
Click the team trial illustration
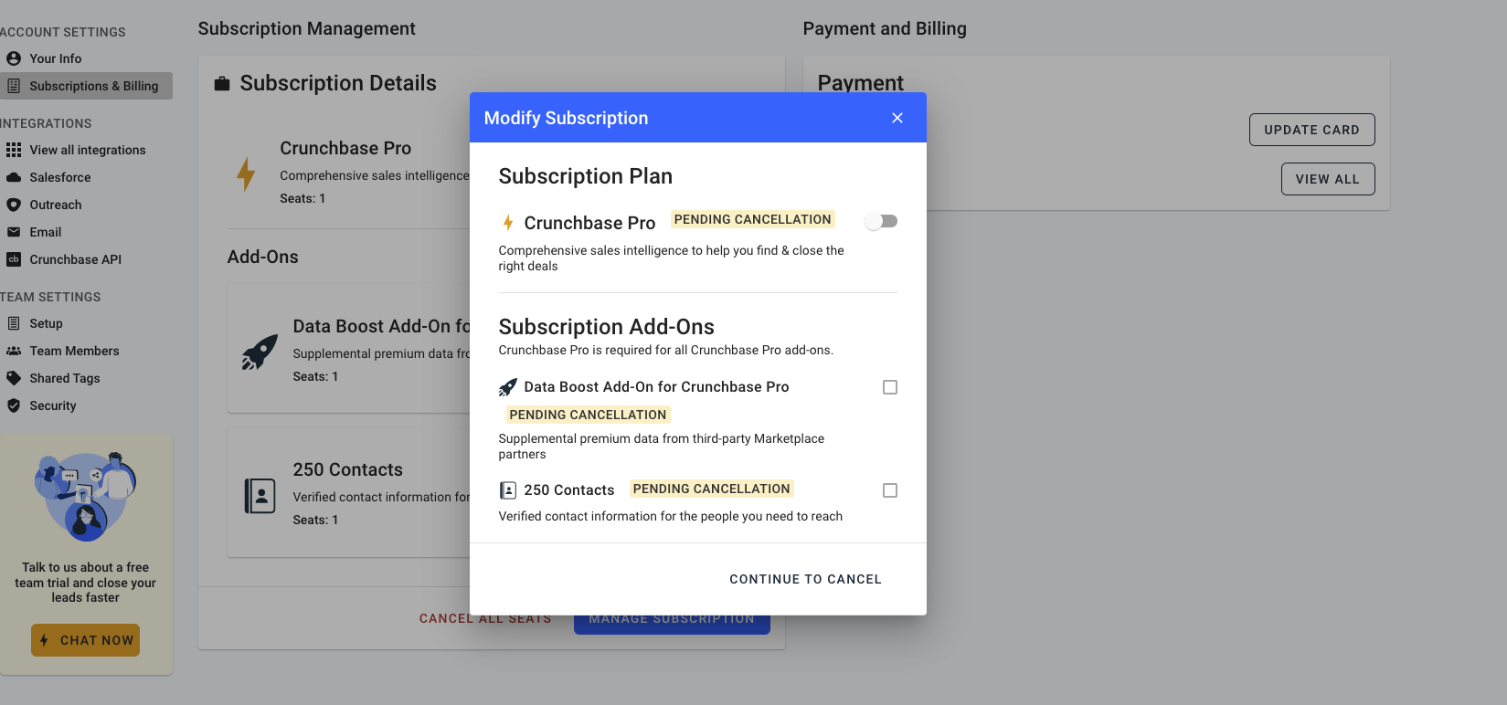tap(85, 497)
